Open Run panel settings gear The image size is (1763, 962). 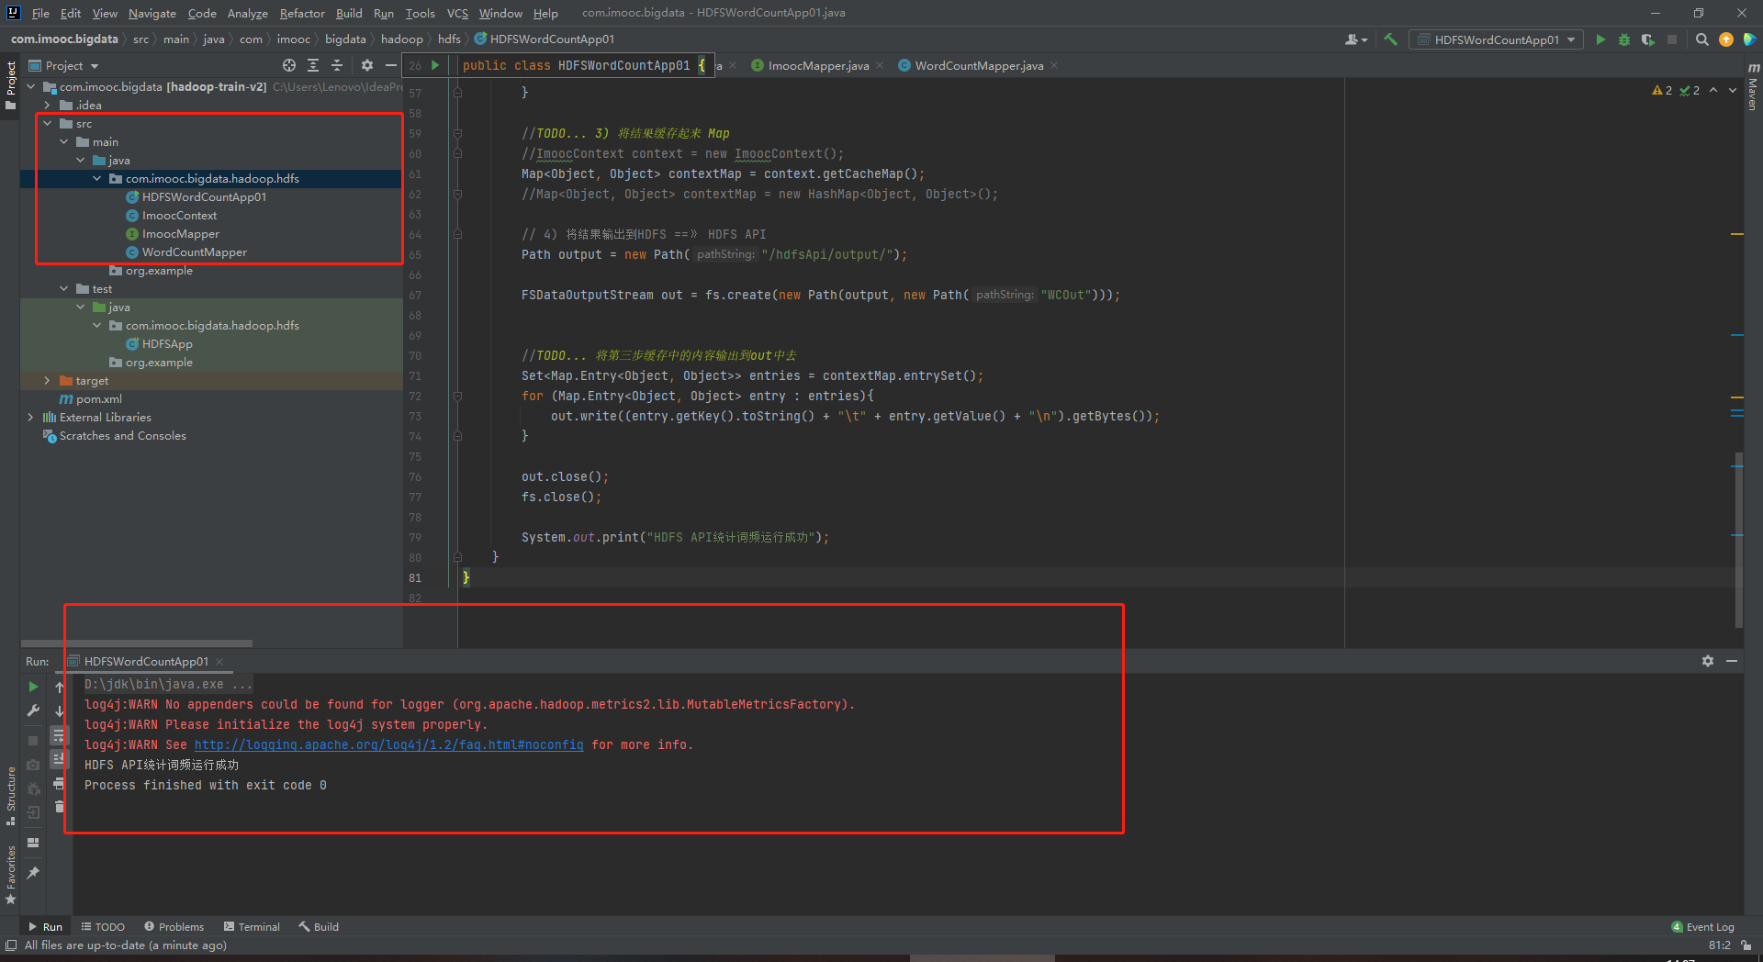point(1708,661)
